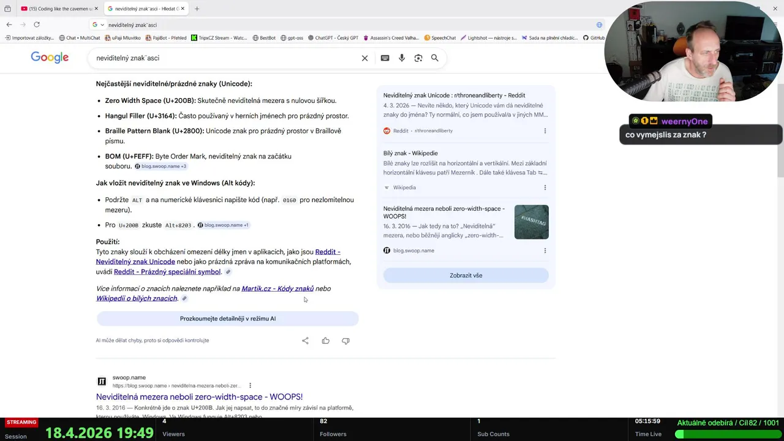Open 'Neviditelný znak Unicode : r/throneandliberty' card
Image resolution: width=784 pixels, height=441 pixels.
pyautogui.click(x=454, y=96)
